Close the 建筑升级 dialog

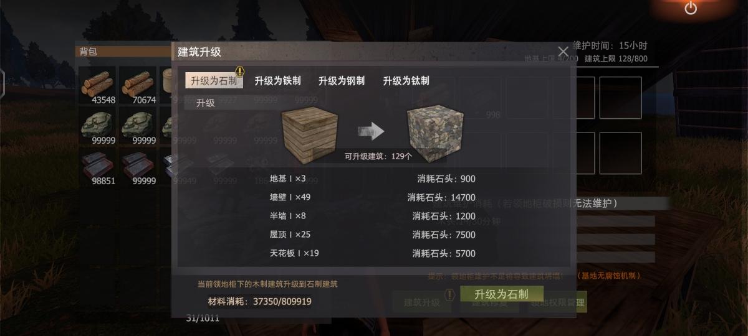[563, 52]
